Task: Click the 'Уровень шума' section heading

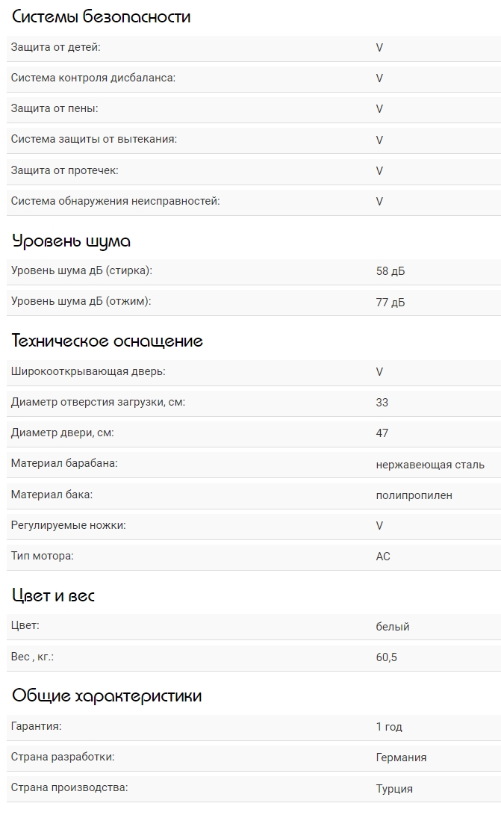Action: click(x=72, y=241)
